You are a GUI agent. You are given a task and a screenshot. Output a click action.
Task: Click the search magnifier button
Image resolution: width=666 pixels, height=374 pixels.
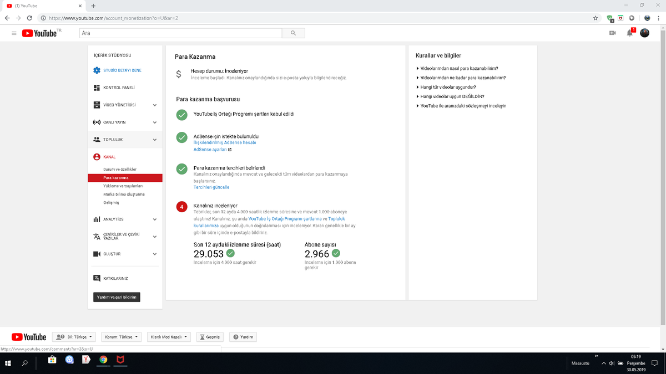(293, 33)
